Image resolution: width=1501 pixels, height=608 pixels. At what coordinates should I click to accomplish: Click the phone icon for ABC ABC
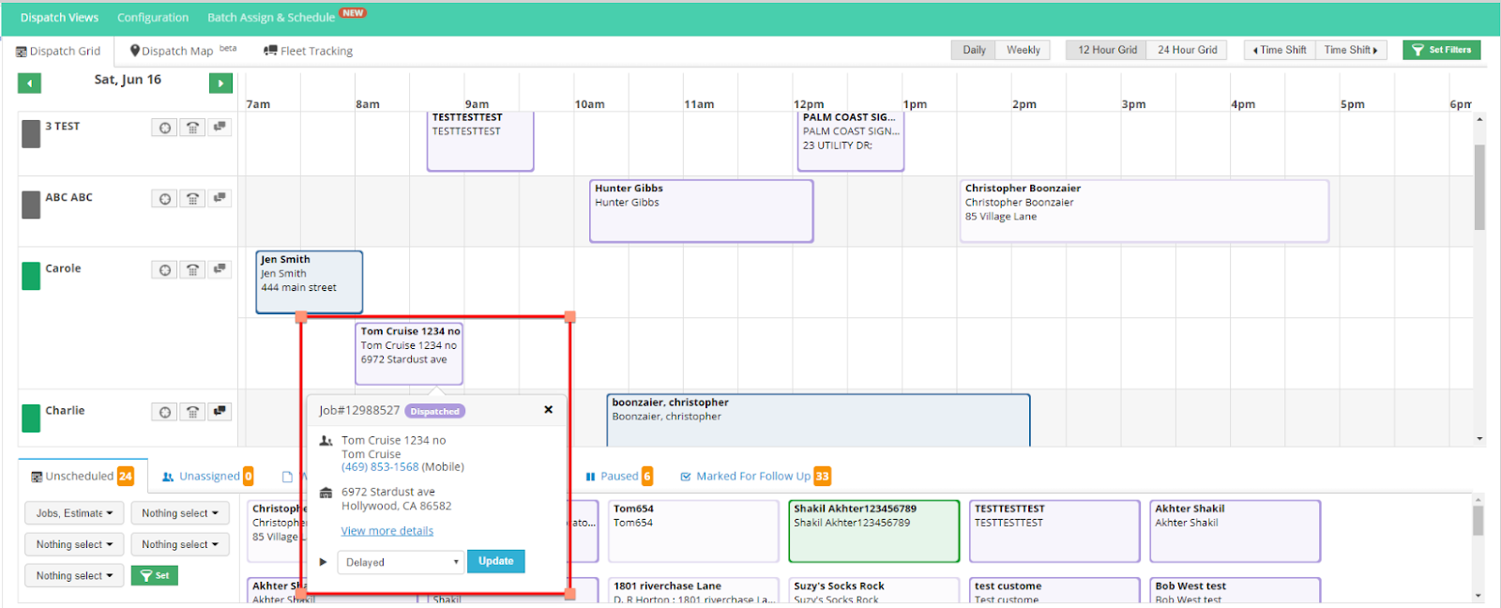[x=192, y=199]
